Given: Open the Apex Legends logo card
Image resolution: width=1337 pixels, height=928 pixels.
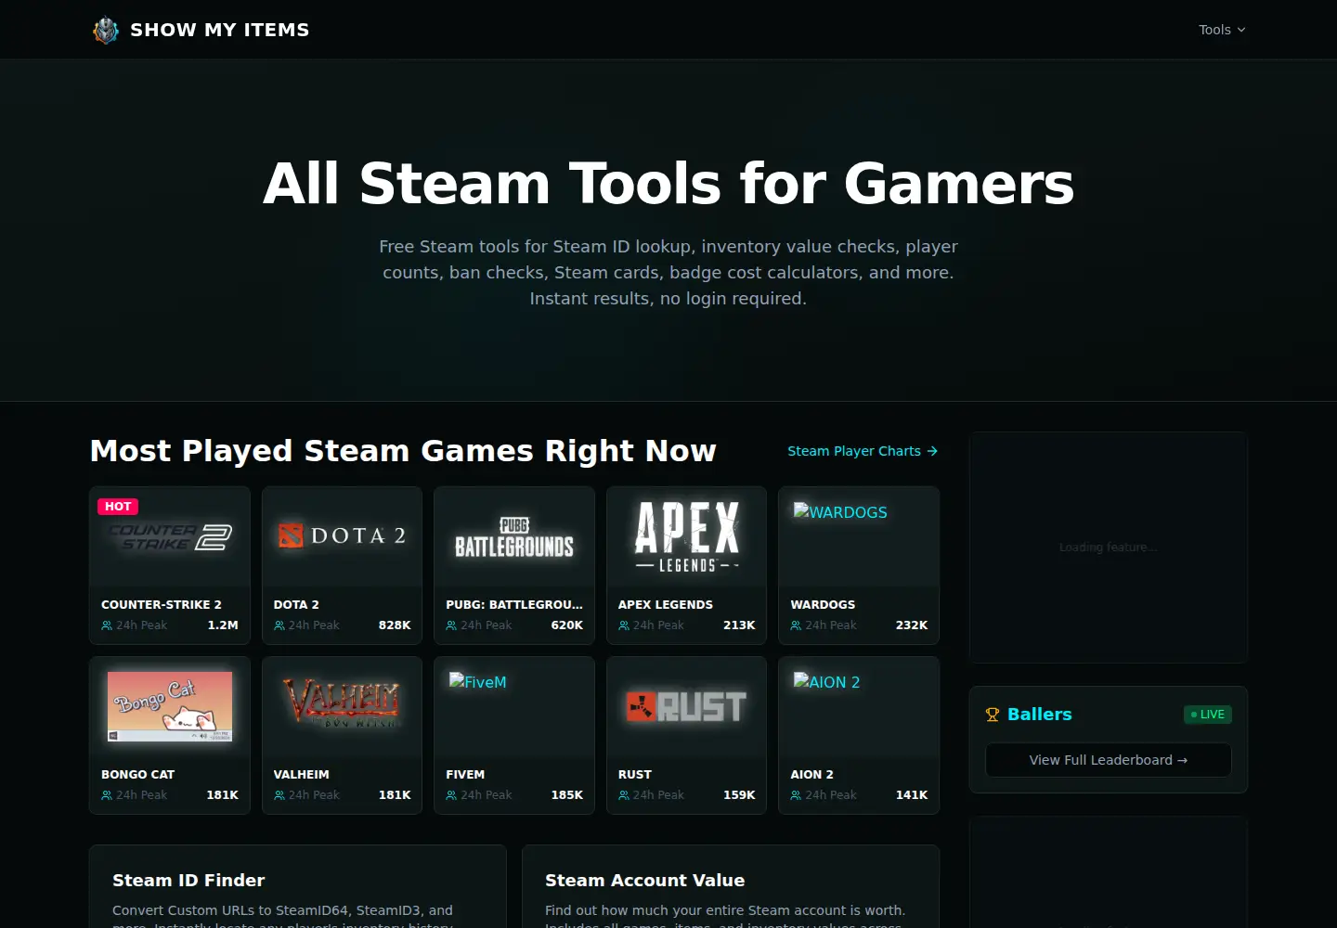Looking at the screenshot, I should click(686, 536).
